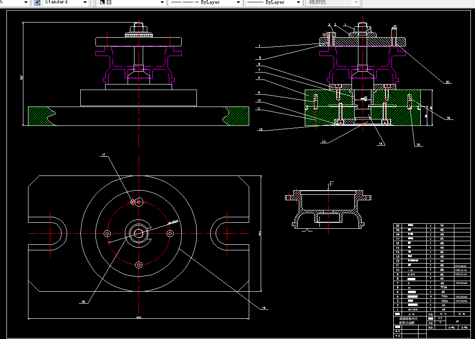Click the F section label above part view
The width and height of the screenshot is (475, 339).
(x=331, y=184)
